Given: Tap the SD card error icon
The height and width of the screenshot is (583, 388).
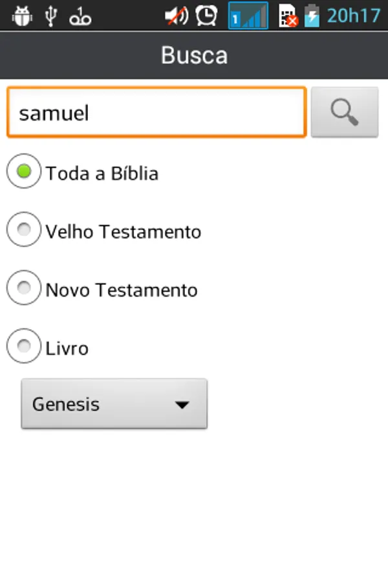Looking at the screenshot, I should (x=288, y=16).
